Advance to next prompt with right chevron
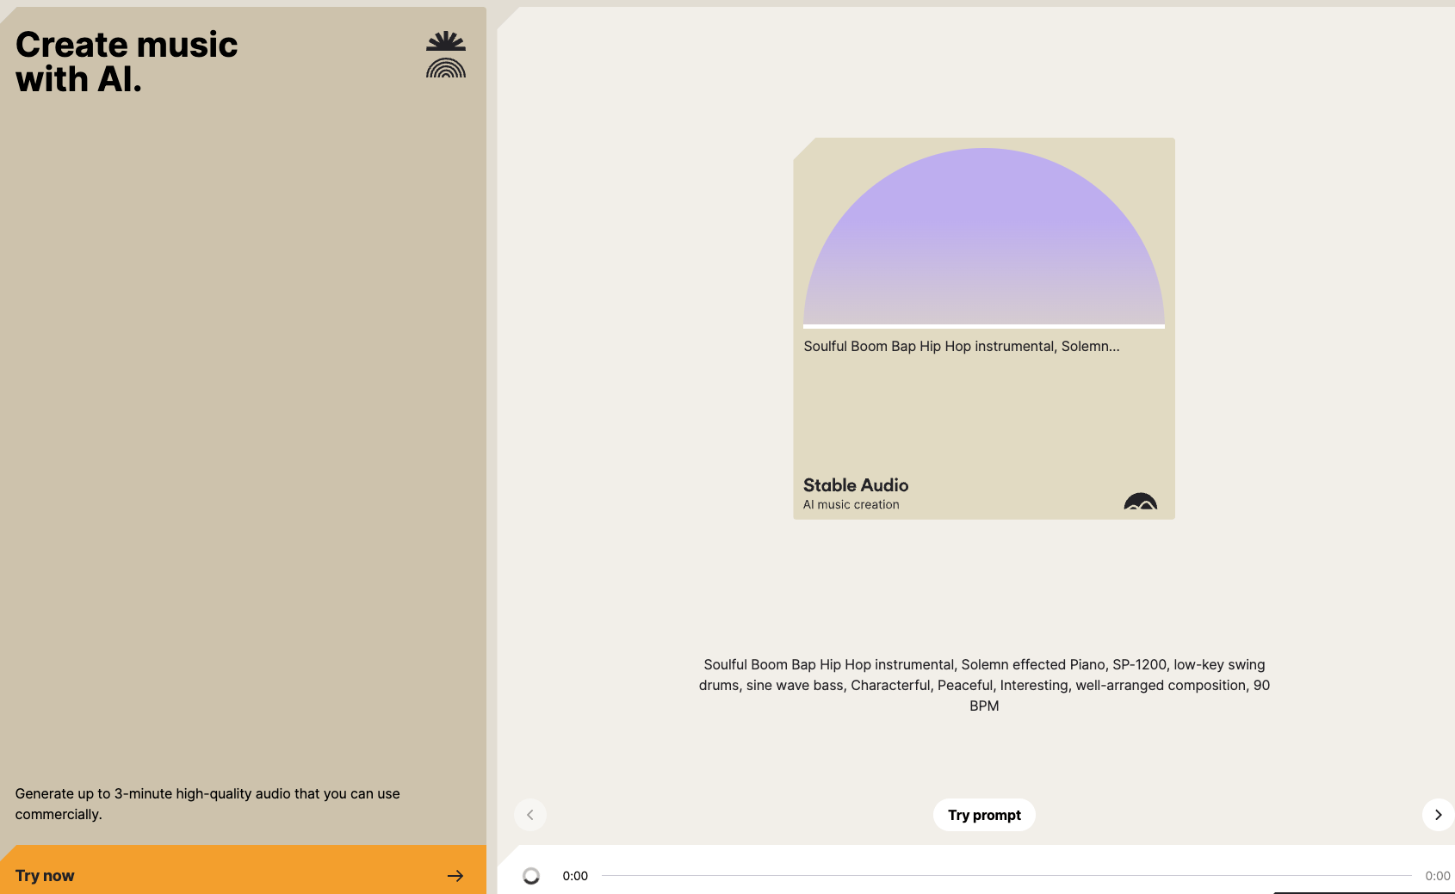1455x894 pixels. tap(1438, 815)
